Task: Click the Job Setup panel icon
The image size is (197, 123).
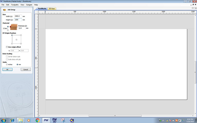Action: click(x=5, y=10)
